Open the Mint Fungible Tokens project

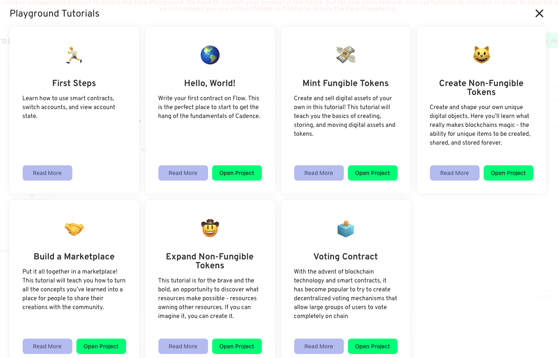tap(373, 173)
